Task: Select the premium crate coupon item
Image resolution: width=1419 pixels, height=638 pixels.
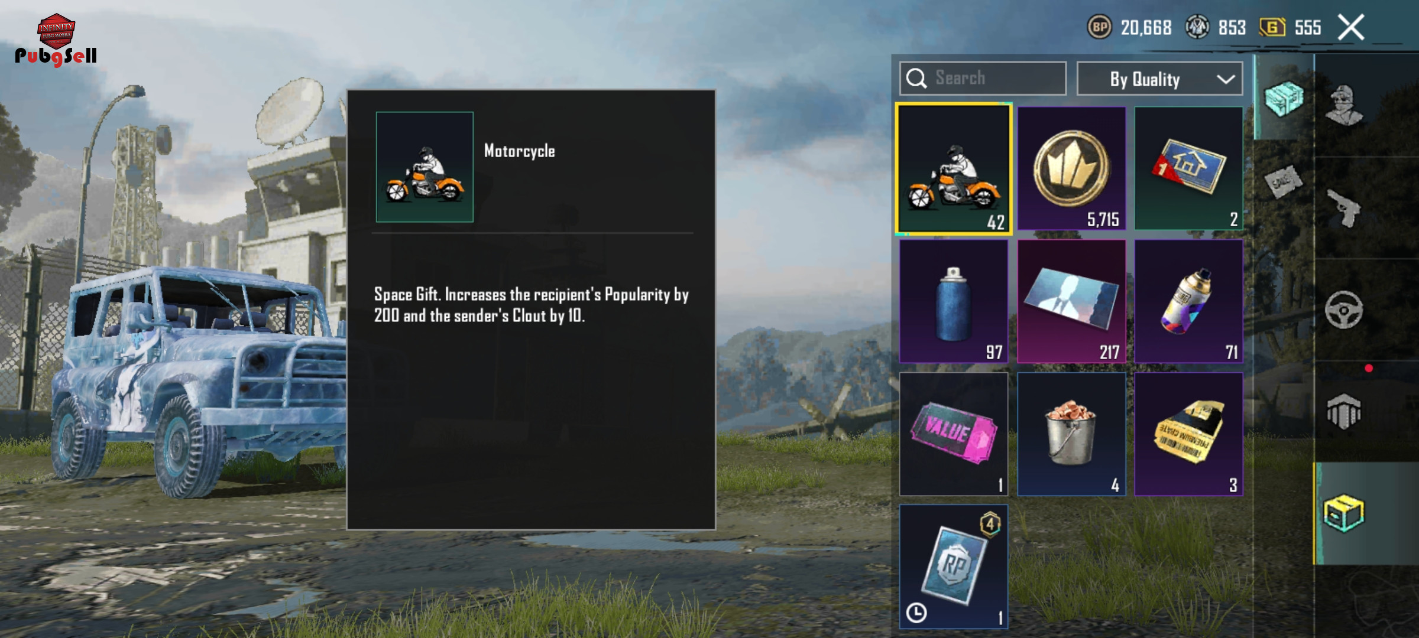Action: (x=1188, y=434)
